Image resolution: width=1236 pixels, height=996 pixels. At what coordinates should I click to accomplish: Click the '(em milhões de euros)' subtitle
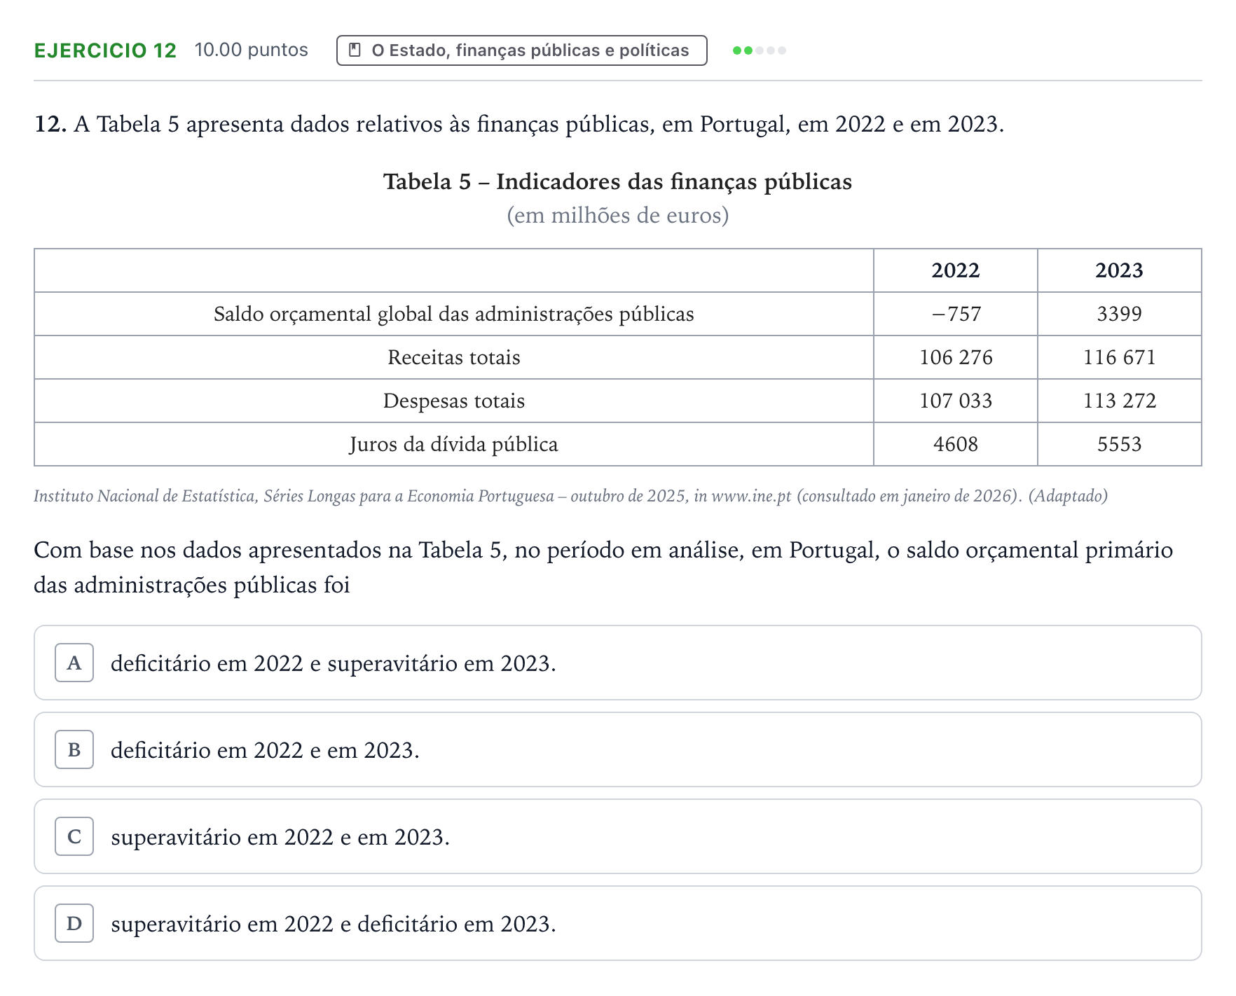click(617, 215)
